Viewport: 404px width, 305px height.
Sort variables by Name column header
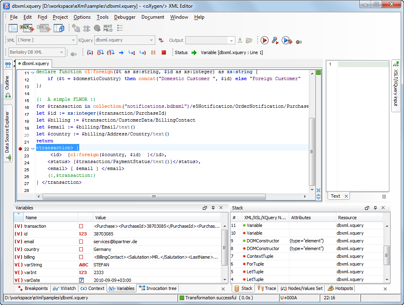(x=52, y=218)
